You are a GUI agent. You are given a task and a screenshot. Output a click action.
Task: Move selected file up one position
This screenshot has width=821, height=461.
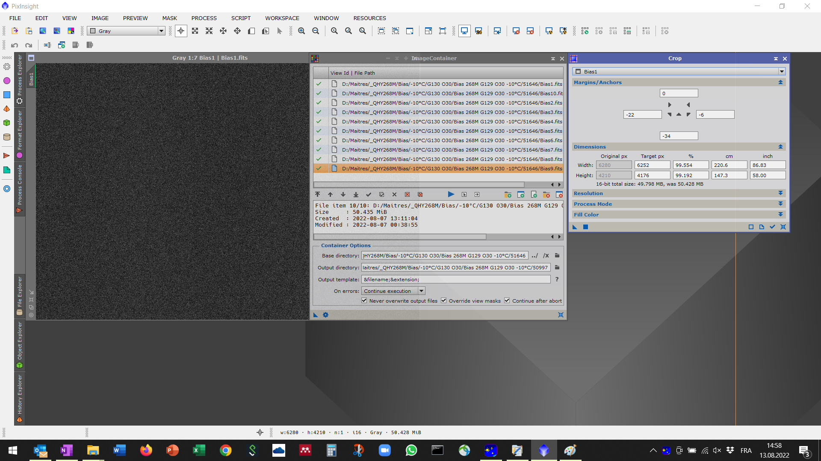(x=330, y=194)
